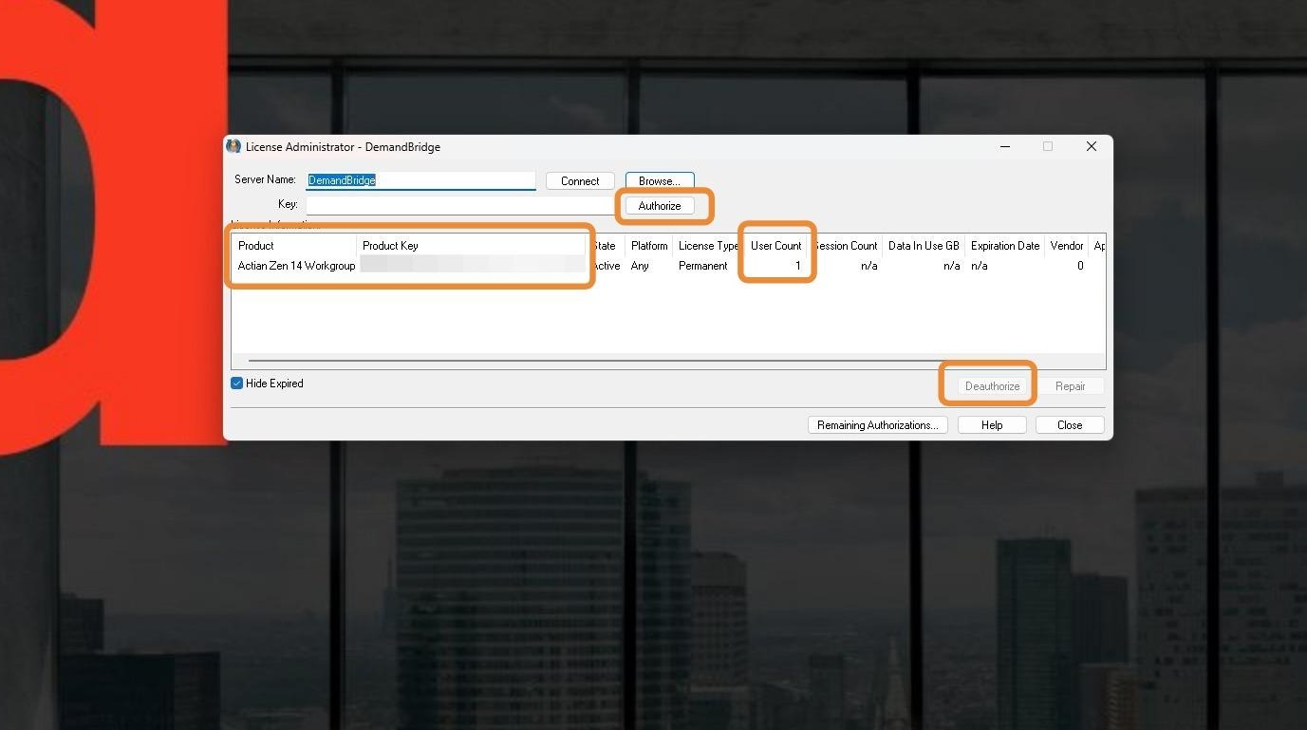The height and width of the screenshot is (730, 1307).
Task: Sort by the Vendor column header
Action: pyautogui.click(x=1067, y=246)
